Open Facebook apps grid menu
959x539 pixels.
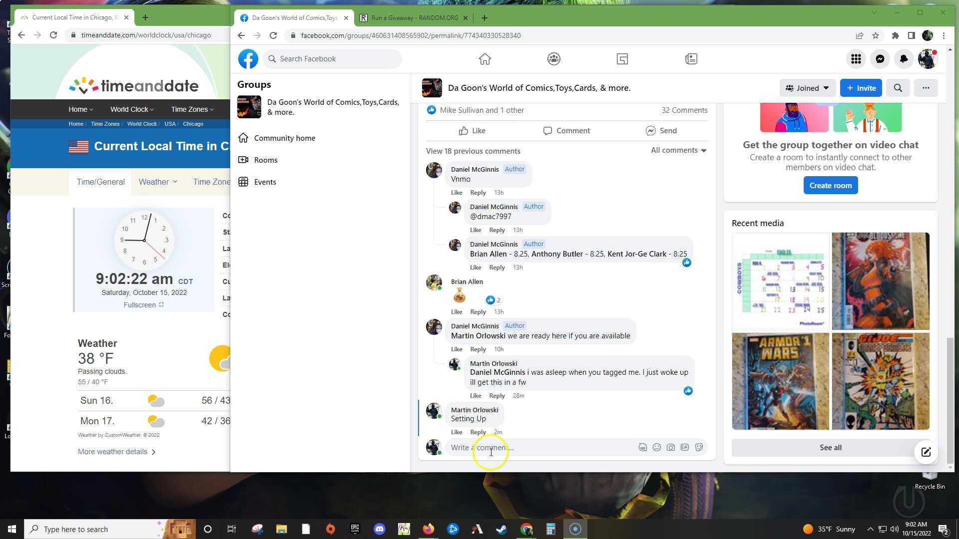point(856,59)
